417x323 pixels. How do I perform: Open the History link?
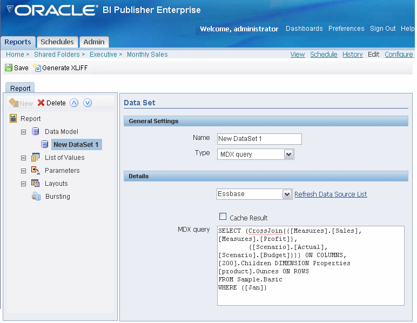(x=352, y=54)
